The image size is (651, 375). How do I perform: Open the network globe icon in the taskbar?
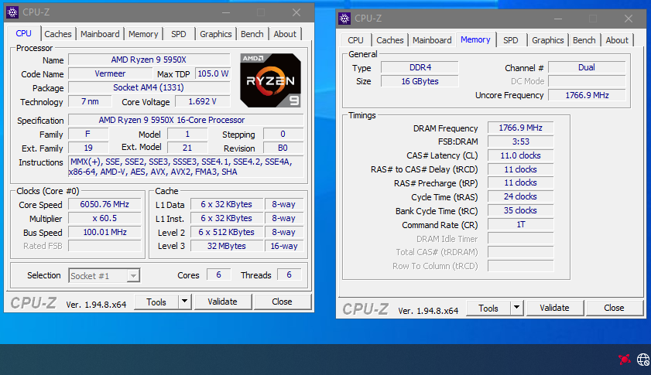[643, 360]
